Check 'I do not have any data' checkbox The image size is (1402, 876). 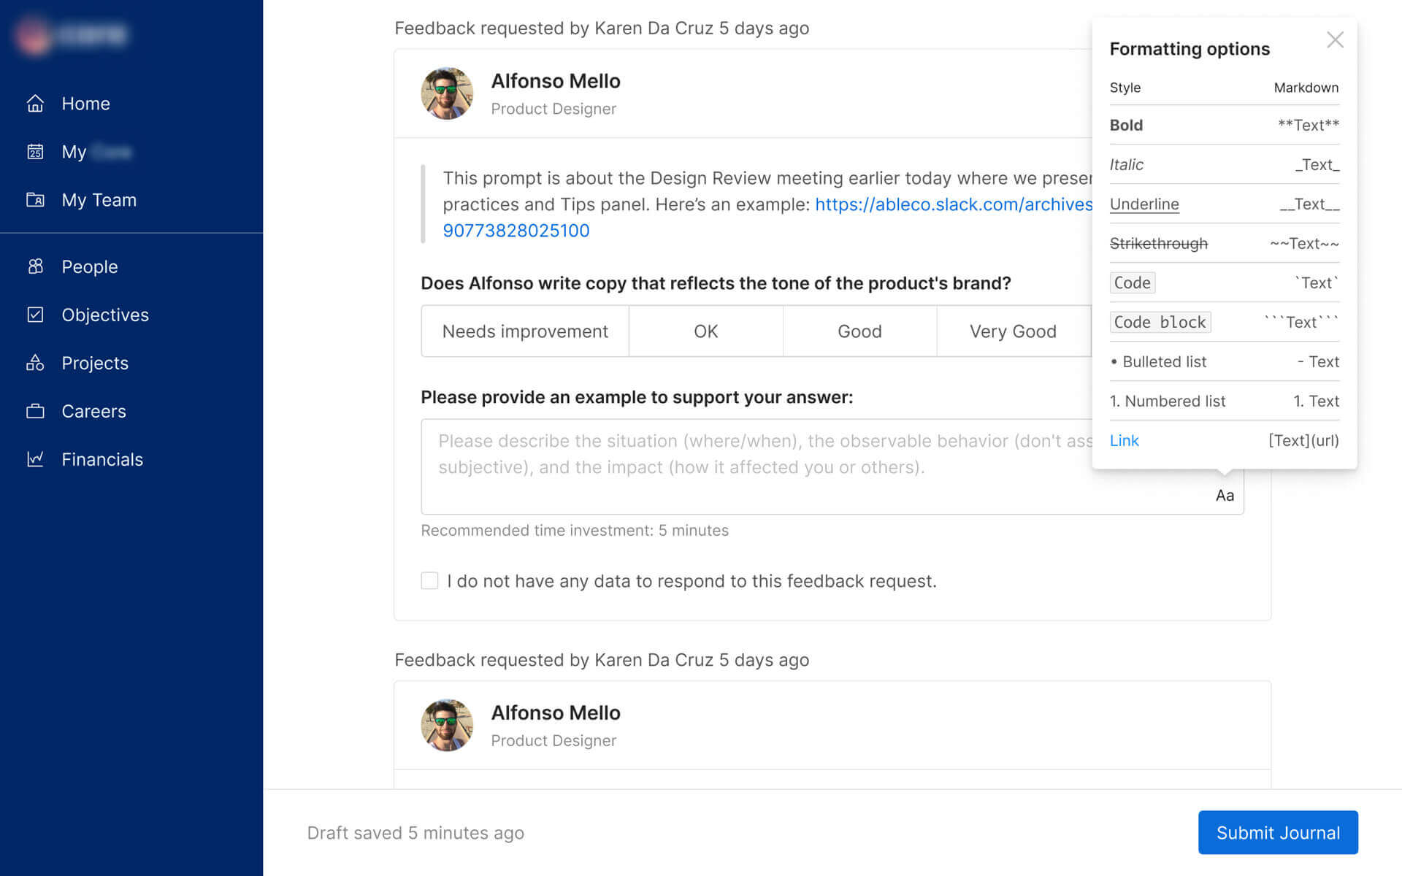[x=429, y=581]
